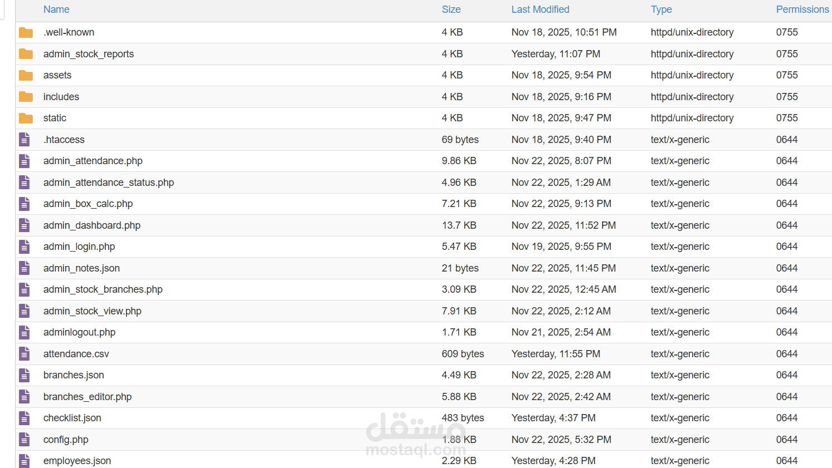Sort by Last Modified column
This screenshot has width=832, height=468.
pos(540,9)
